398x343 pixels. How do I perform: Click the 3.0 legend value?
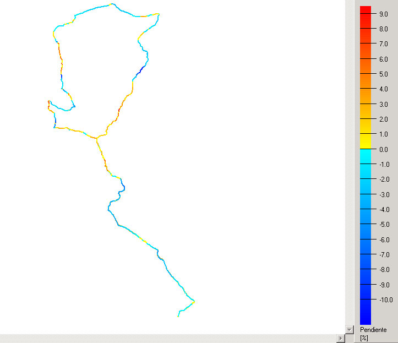[384, 105]
